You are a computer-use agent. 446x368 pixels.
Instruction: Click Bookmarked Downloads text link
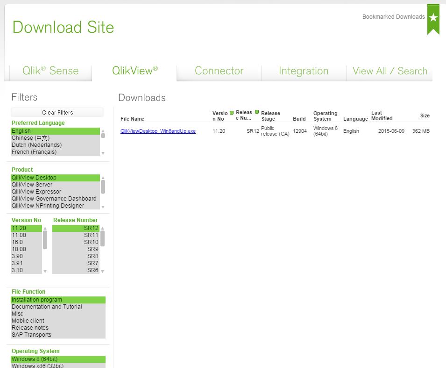coord(393,17)
